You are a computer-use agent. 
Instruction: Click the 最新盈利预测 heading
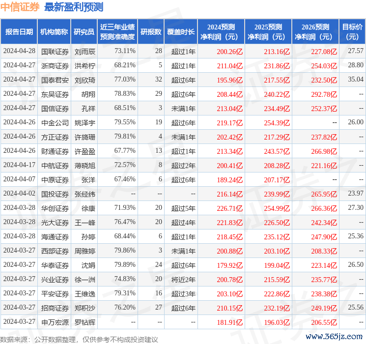coord(74,7)
